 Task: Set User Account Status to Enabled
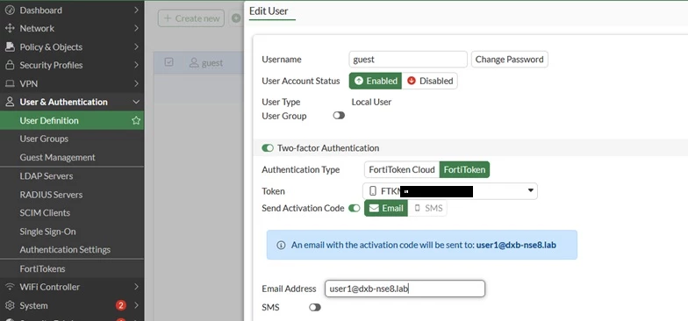(376, 81)
